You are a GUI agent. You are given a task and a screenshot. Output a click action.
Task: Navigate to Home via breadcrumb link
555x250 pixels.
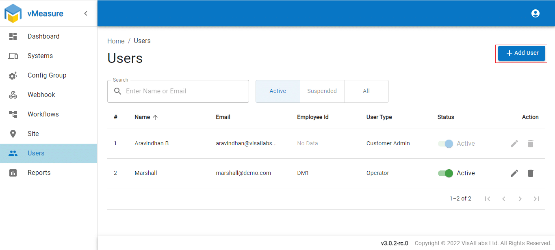coord(116,41)
